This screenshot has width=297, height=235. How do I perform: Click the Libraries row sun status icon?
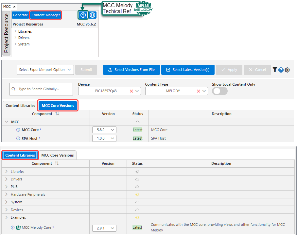click(x=137, y=172)
